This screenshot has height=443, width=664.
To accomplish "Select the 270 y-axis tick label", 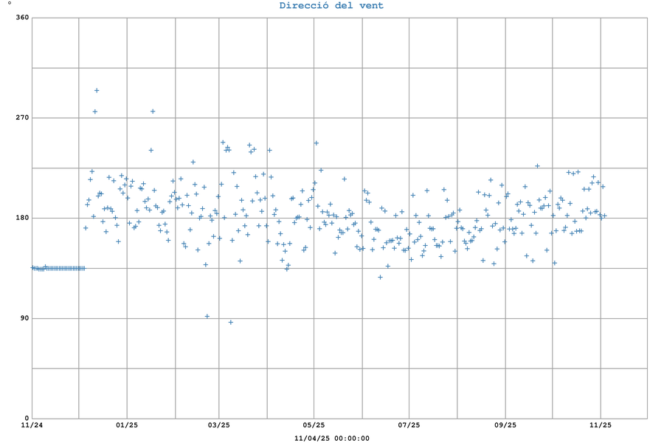I will 21,117.
